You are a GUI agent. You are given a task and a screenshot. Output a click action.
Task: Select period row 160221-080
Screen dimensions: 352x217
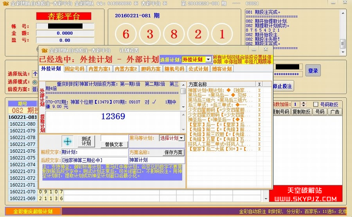[23, 124]
